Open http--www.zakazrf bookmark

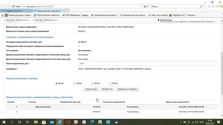pyautogui.click(x=158, y=15)
